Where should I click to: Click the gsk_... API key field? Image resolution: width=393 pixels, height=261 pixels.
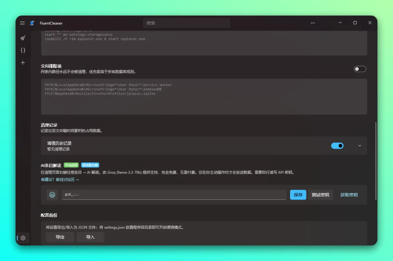pos(174,194)
